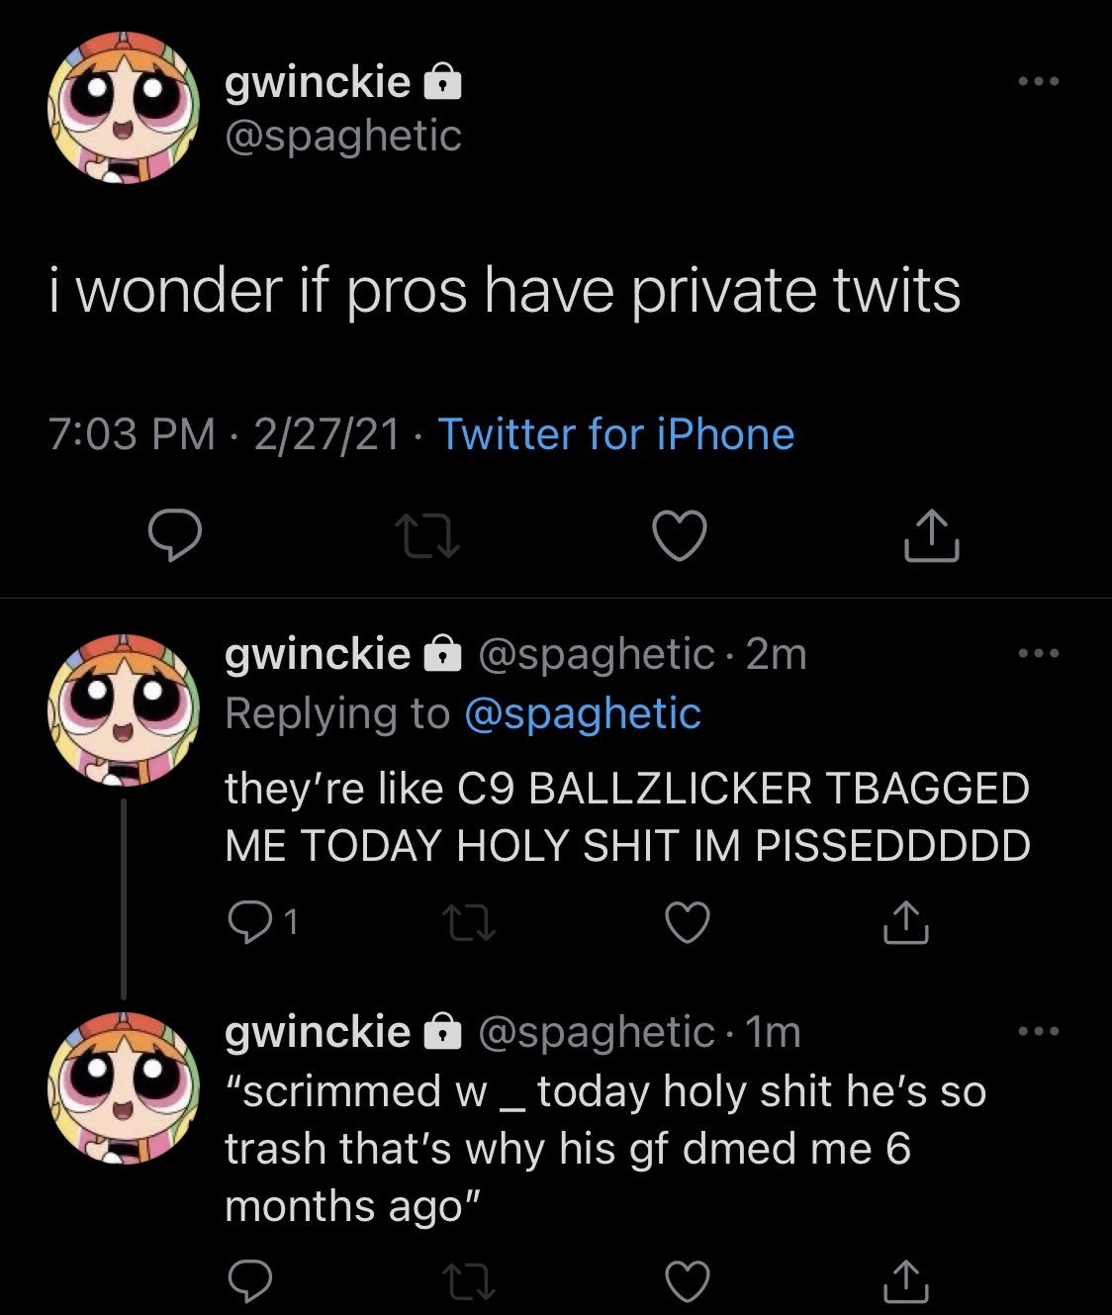Share the 'C9 BALLZLICKER' reply tweet

(x=904, y=922)
